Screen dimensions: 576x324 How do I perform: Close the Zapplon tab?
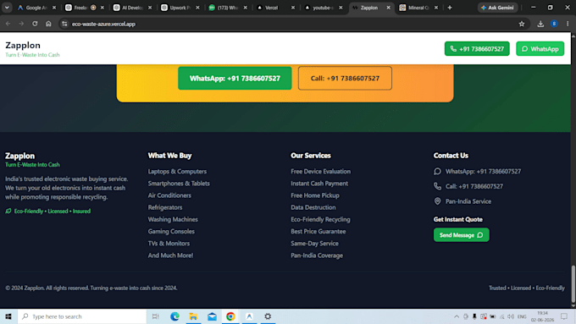coord(388,8)
